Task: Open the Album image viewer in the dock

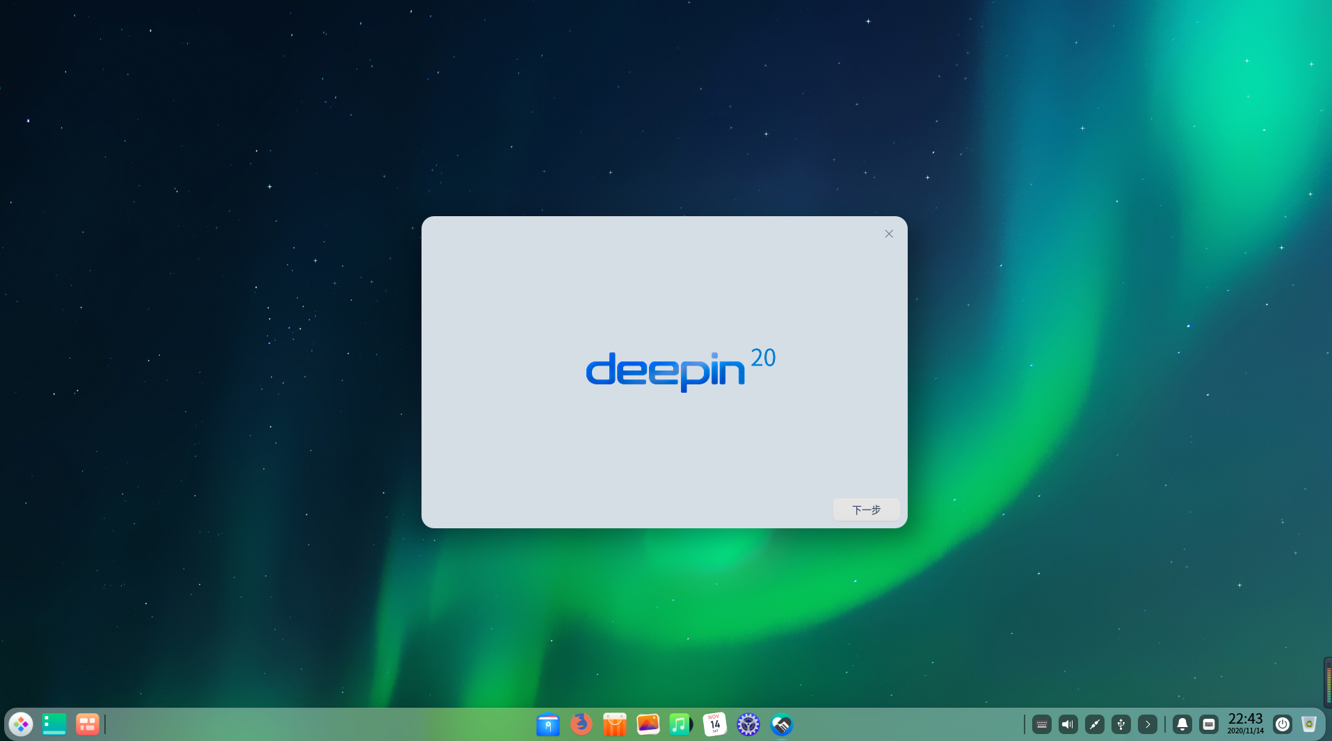Action: pyautogui.click(x=648, y=724)
